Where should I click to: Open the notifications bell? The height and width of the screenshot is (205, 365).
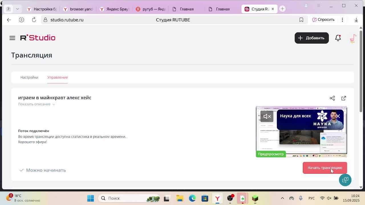click(x=338, y=38)
